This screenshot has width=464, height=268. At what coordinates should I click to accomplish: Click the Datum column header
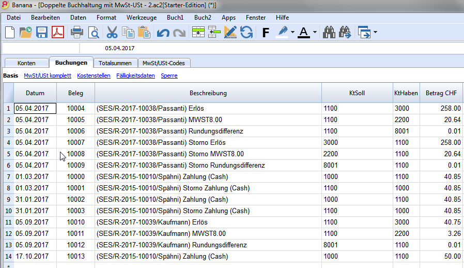tap(35, 93)
